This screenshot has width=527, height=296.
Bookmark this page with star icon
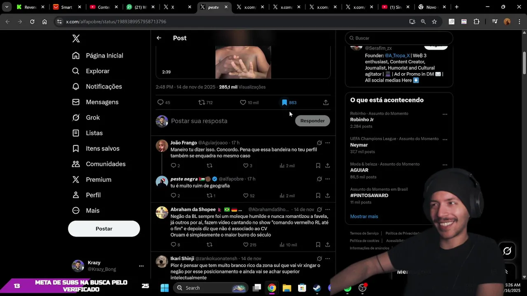click(x=434, y=21)
